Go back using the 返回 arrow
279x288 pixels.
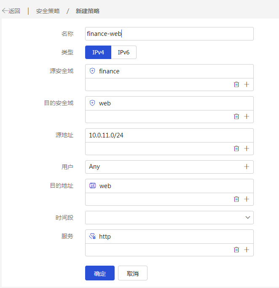[11, 11]
